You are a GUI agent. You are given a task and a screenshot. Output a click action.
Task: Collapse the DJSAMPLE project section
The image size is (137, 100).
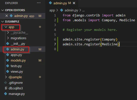tap(3, 22)
